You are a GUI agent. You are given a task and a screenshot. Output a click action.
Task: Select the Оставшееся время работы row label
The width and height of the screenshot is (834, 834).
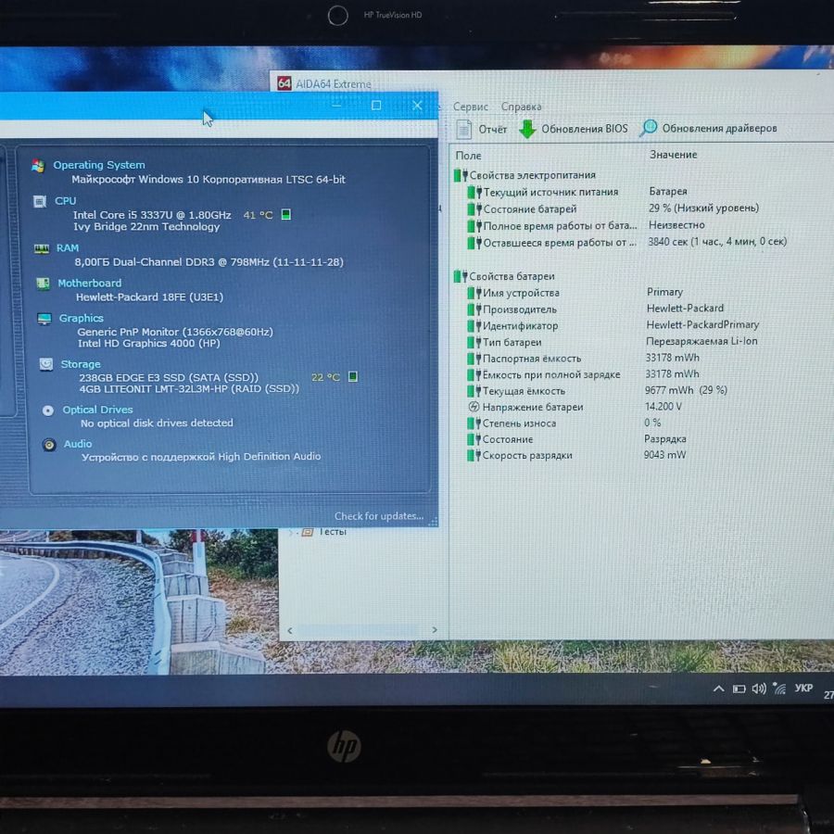560,243
